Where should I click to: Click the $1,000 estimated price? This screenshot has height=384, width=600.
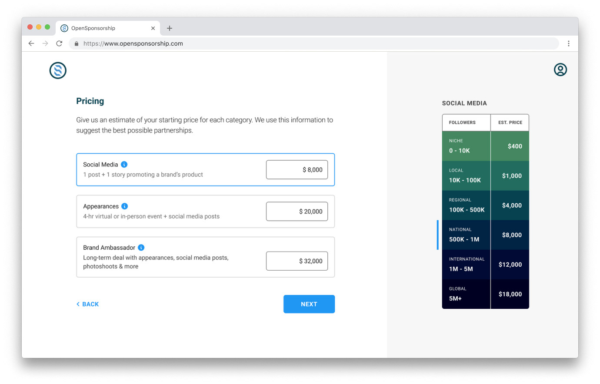point(512,176)
